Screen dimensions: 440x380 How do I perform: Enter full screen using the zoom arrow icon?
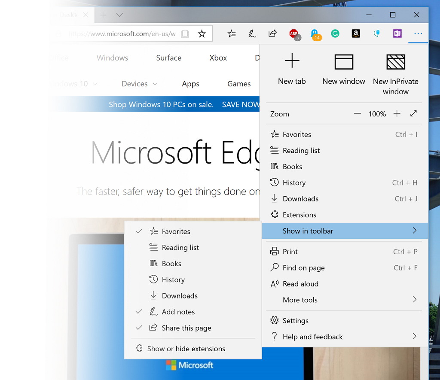(413, 114)
